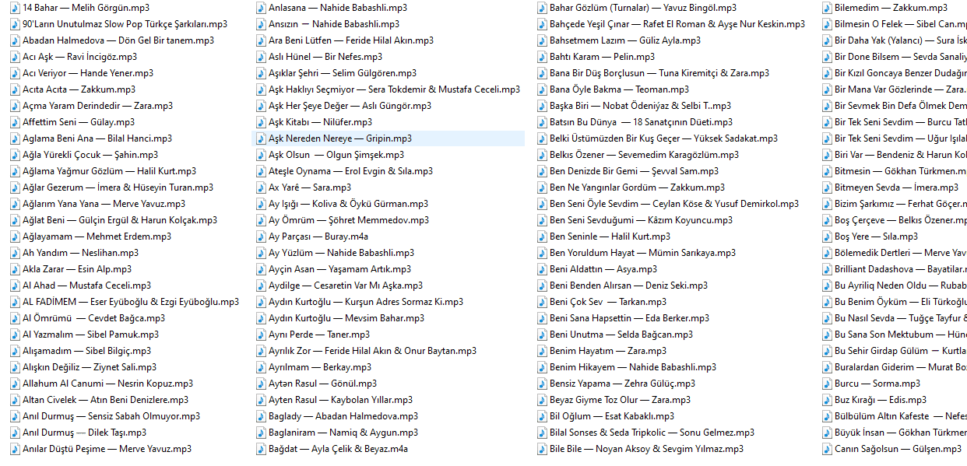The height and width of the screenshot is (466, 967).
Task: Click the file icon of Ay Parçası — Buray.m4a
Action: (261, 237)
